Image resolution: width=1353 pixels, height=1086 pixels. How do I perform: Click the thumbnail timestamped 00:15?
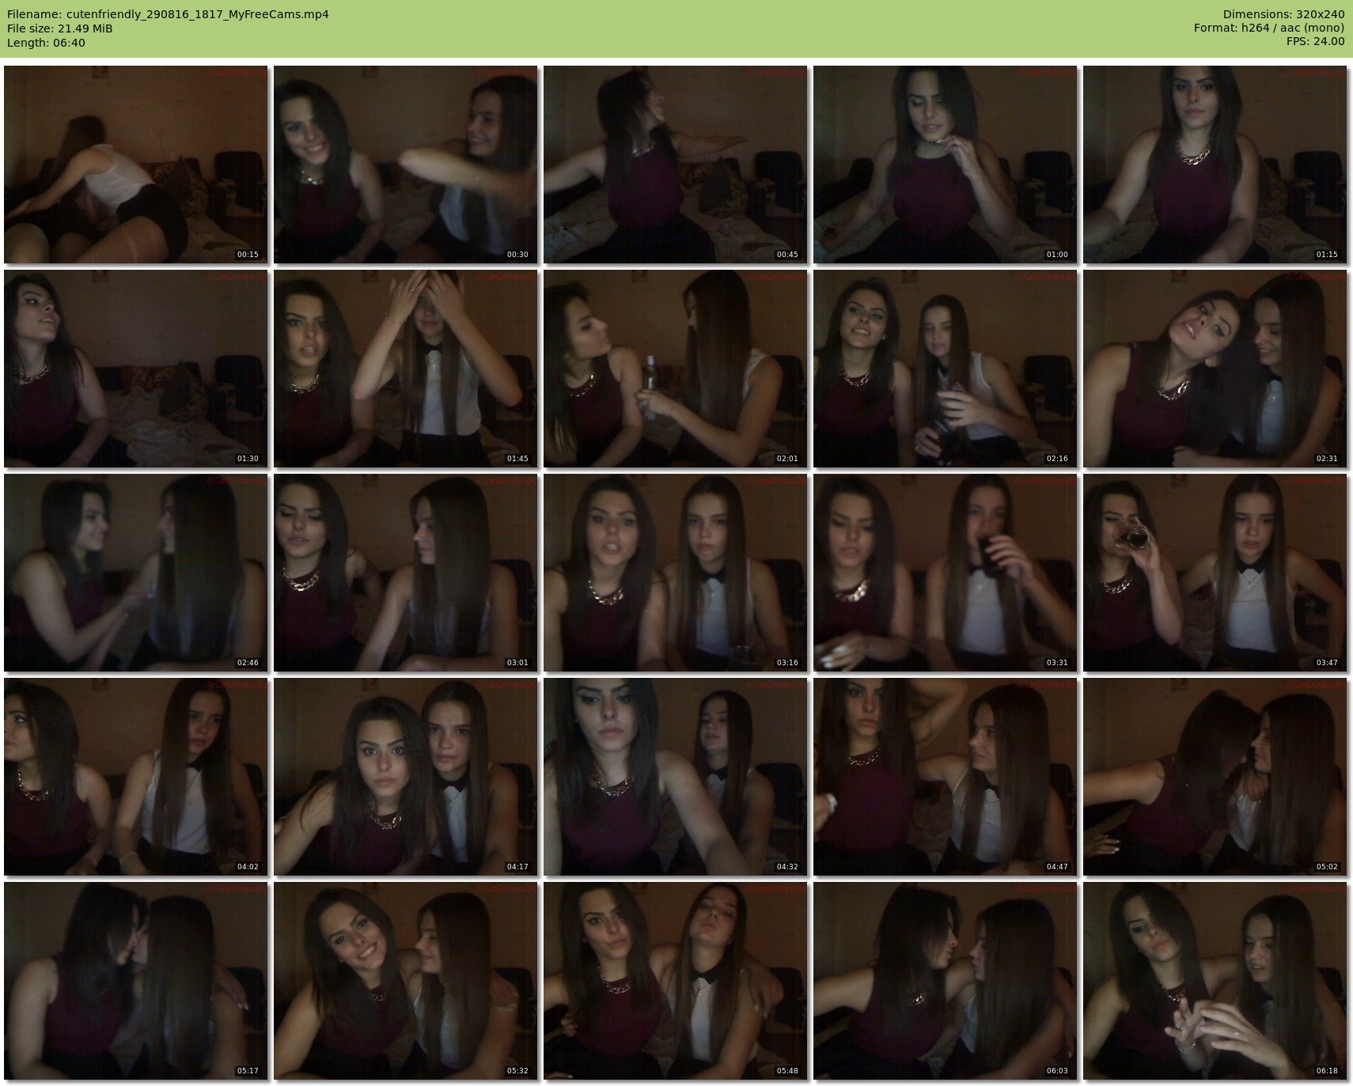135,165
